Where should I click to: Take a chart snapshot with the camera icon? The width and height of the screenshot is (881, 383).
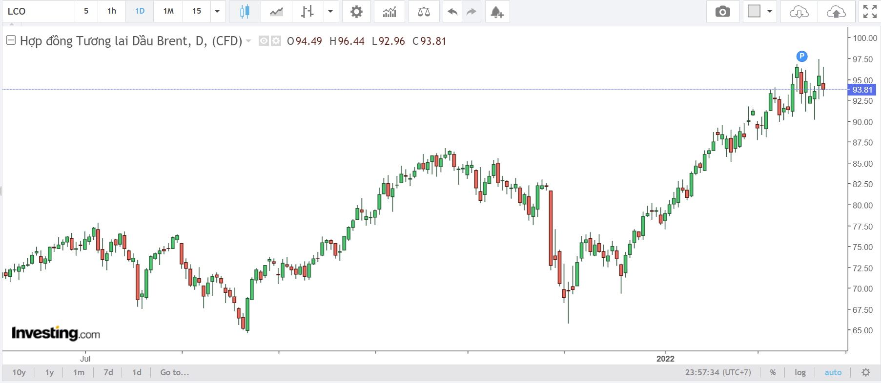coord(722,11)
